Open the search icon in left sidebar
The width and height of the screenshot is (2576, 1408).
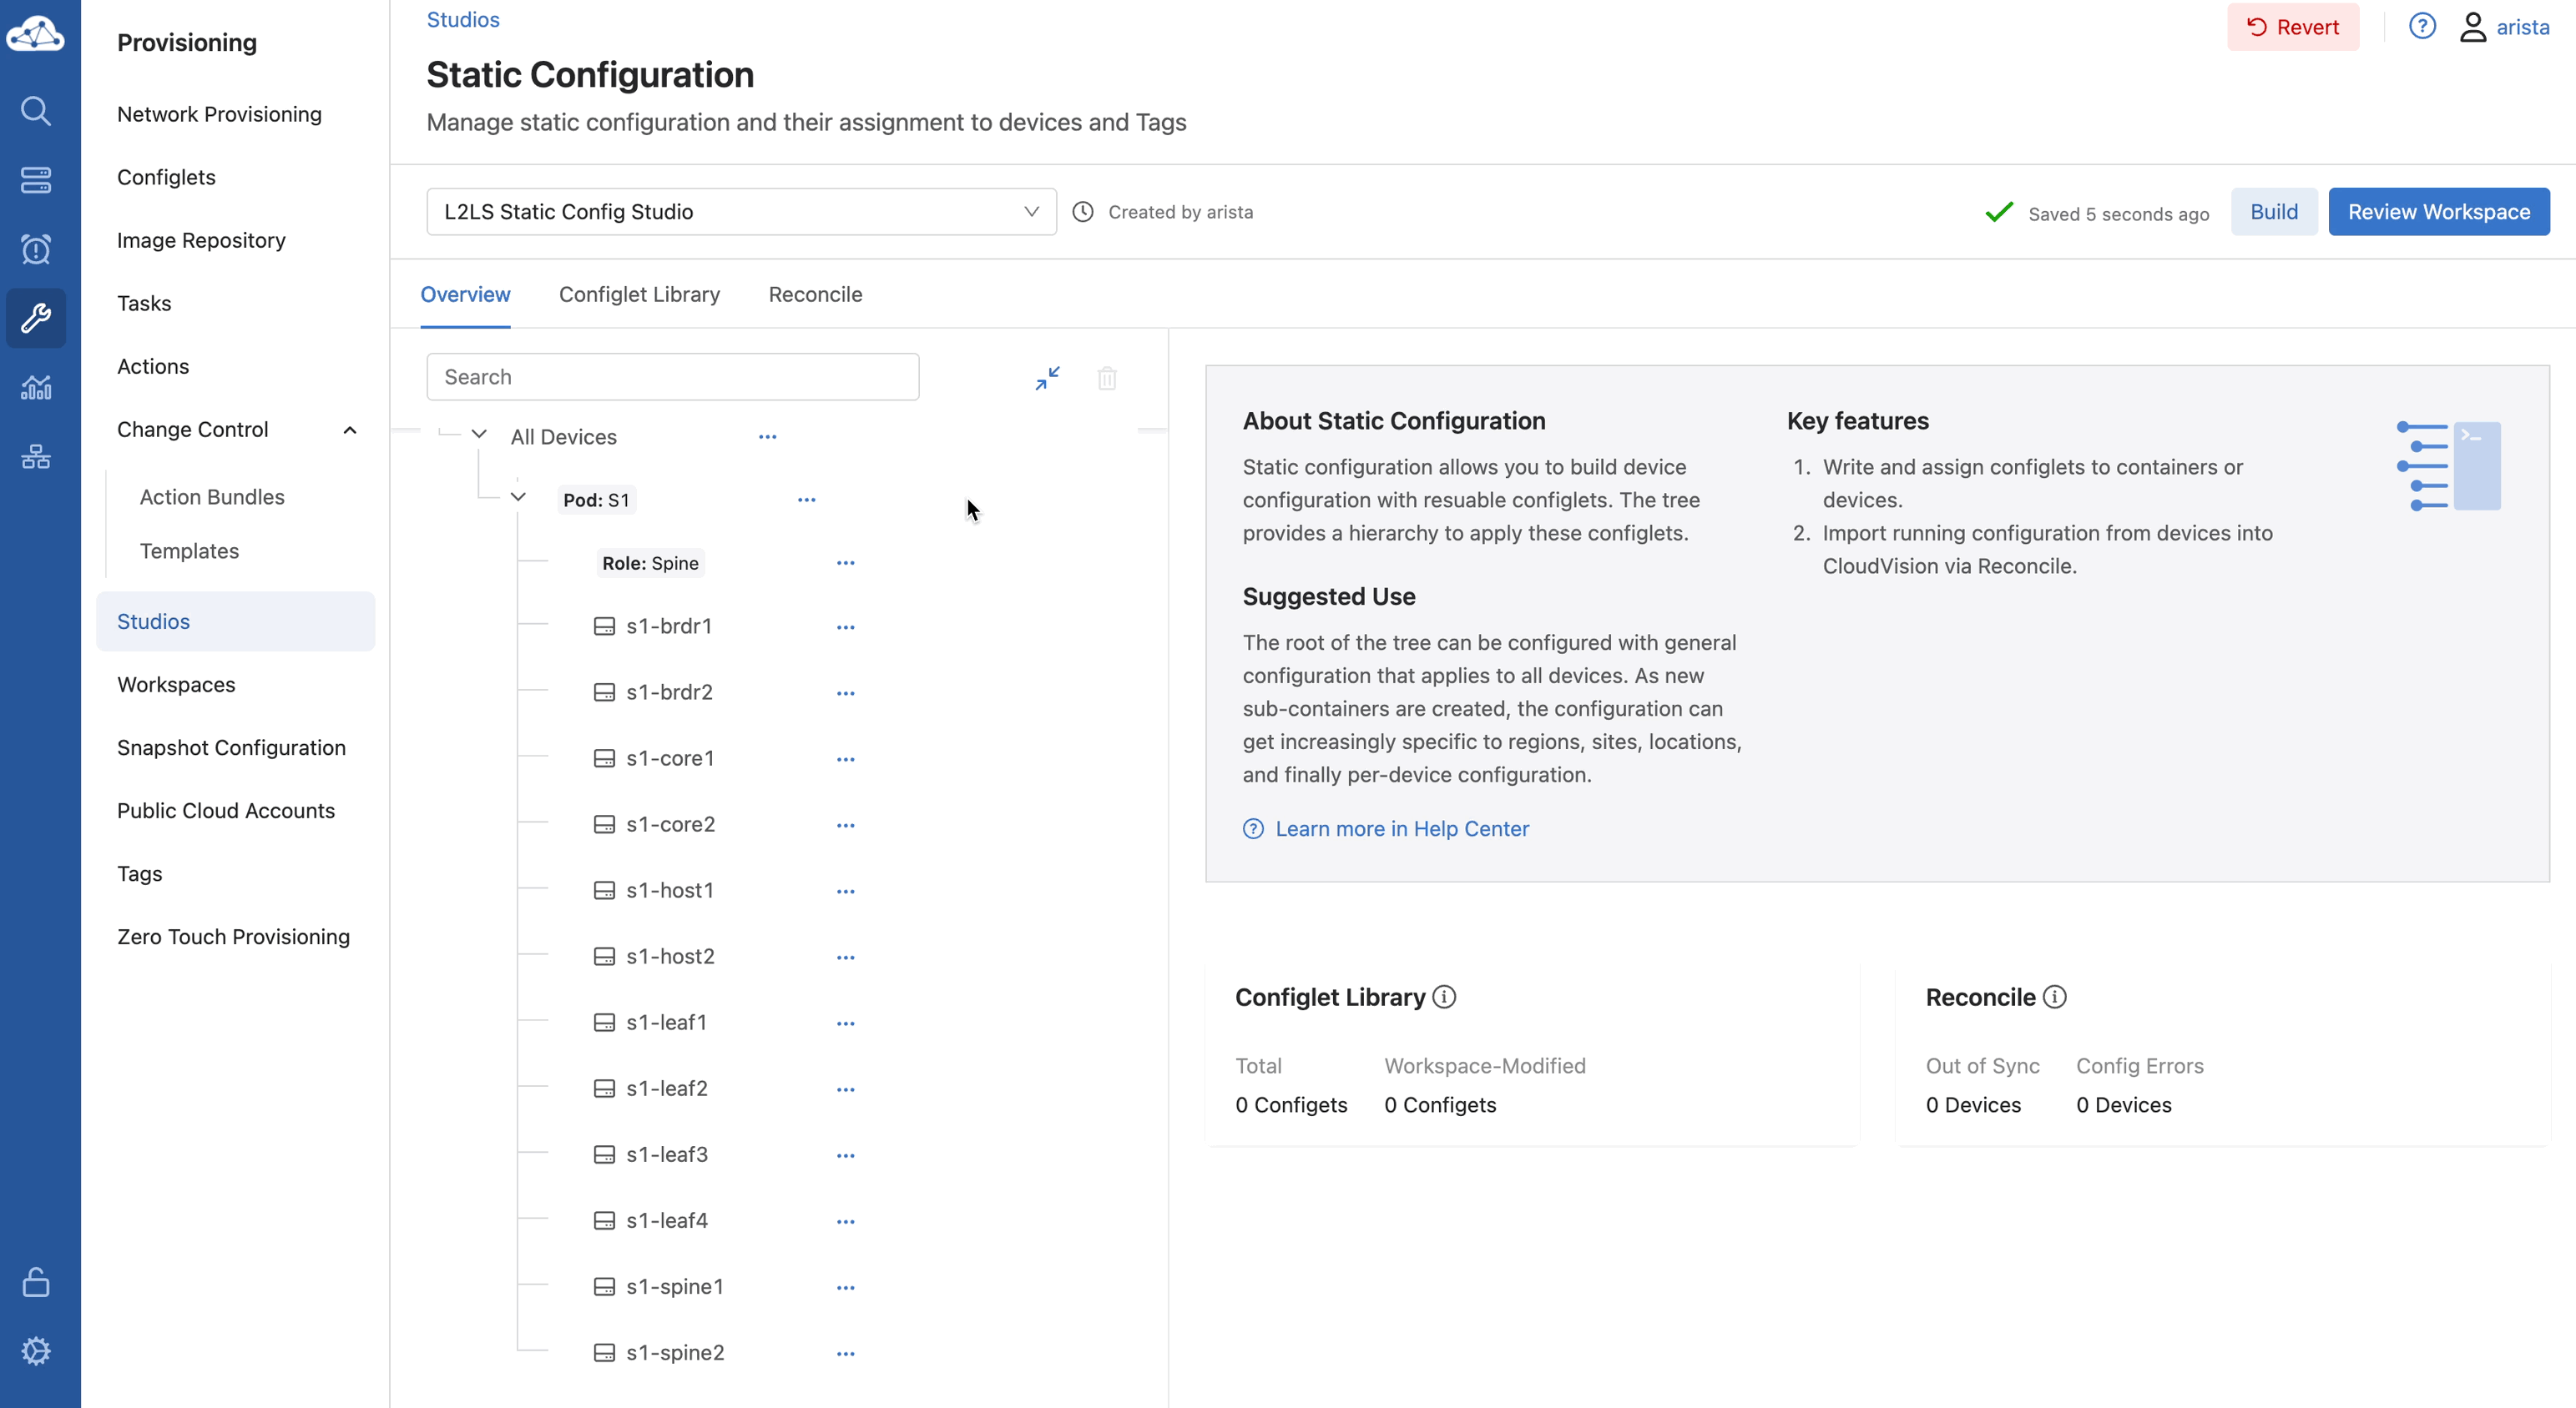[x=36, y=110]
